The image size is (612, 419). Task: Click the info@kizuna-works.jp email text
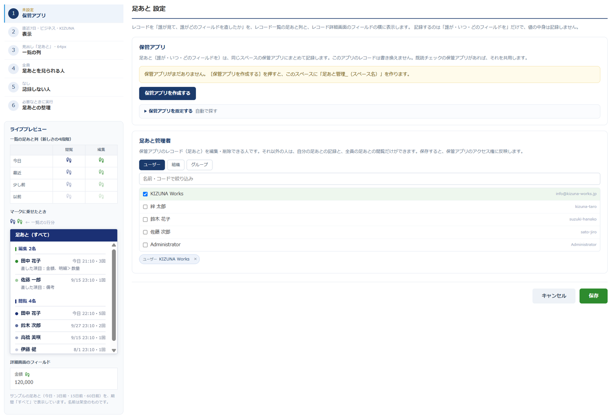tap(576, 194)
